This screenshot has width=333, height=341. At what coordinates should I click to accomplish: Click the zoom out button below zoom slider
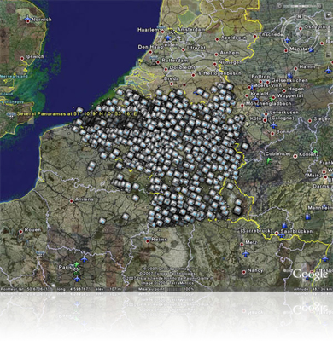click(x=328, y=55)
